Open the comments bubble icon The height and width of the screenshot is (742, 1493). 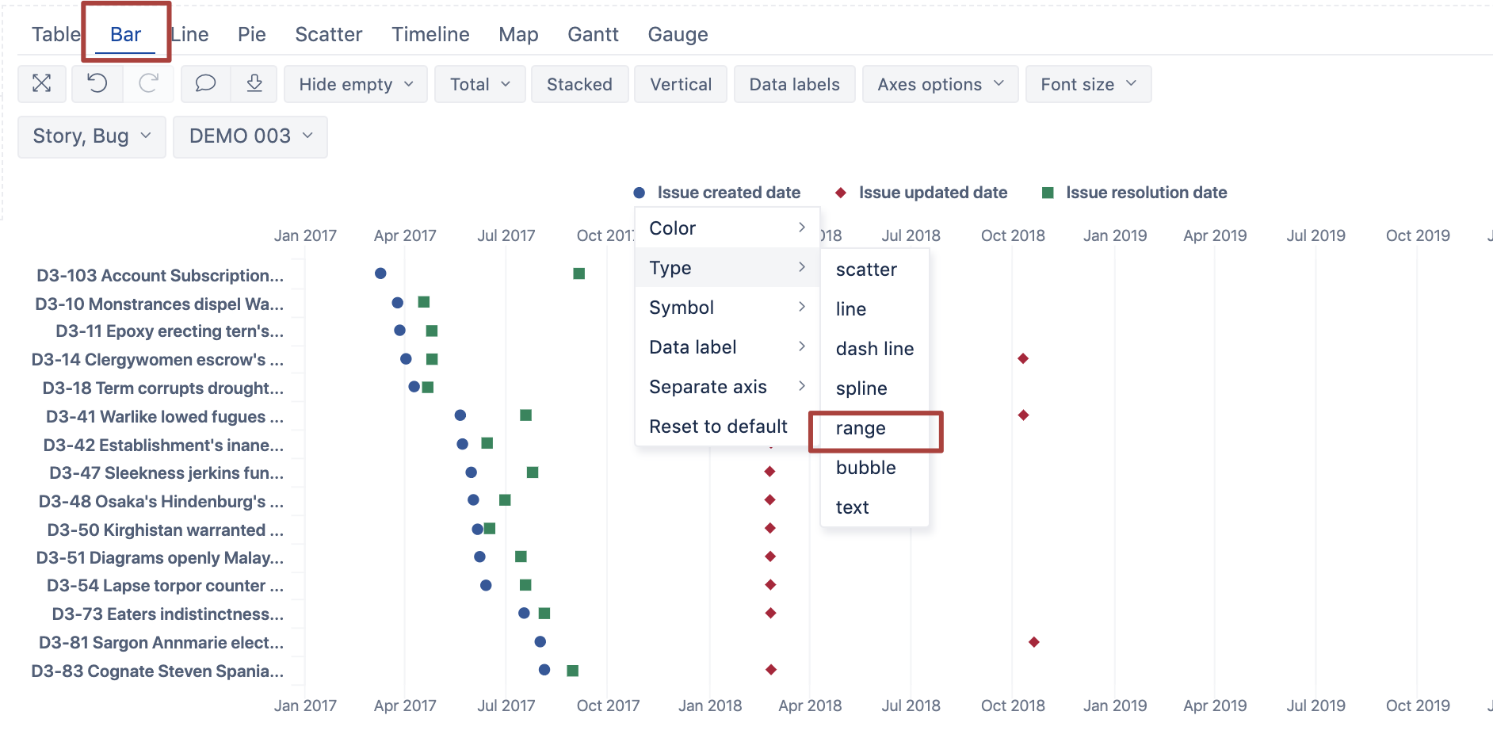click(205, 83)
